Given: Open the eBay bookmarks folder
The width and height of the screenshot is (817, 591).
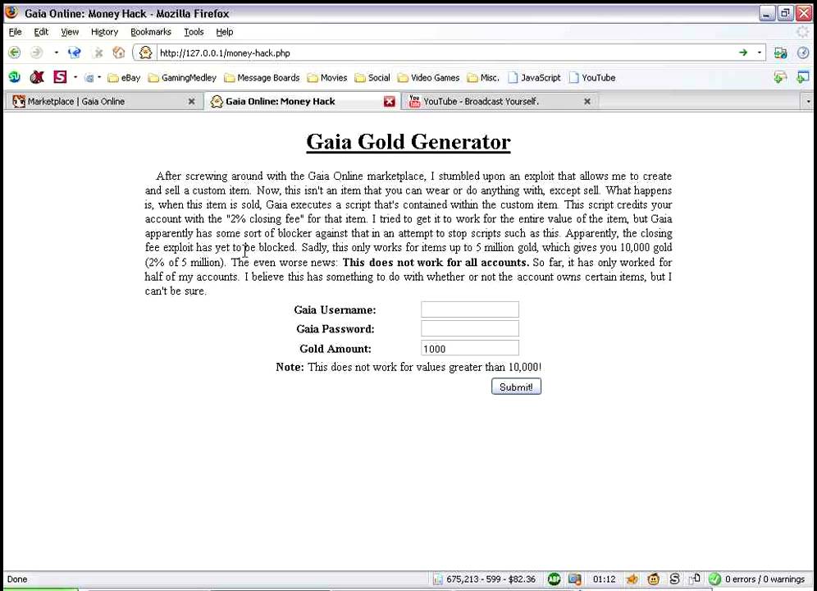Looking at the screenshot, I should coord(124,78).
